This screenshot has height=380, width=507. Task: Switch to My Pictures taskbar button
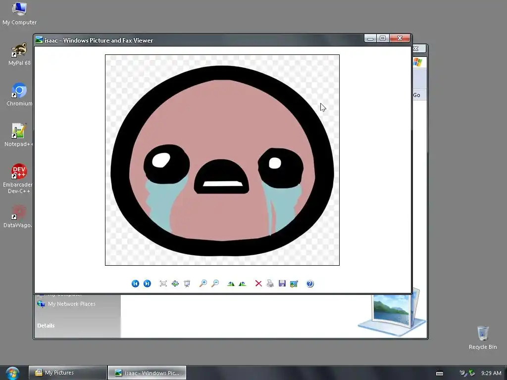(x=68, y=373)
